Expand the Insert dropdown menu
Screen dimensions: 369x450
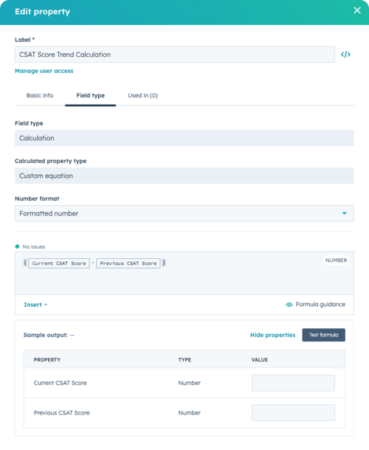[35, 305]
